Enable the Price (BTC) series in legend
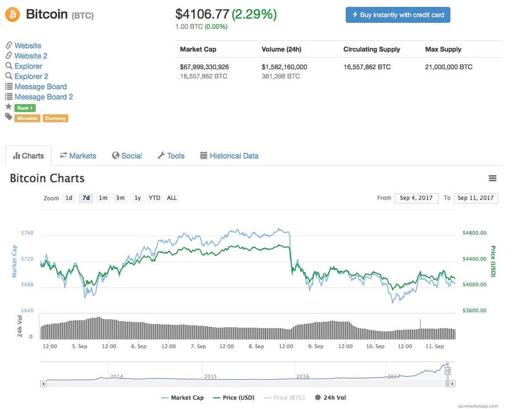 click(x=284, y=397)
